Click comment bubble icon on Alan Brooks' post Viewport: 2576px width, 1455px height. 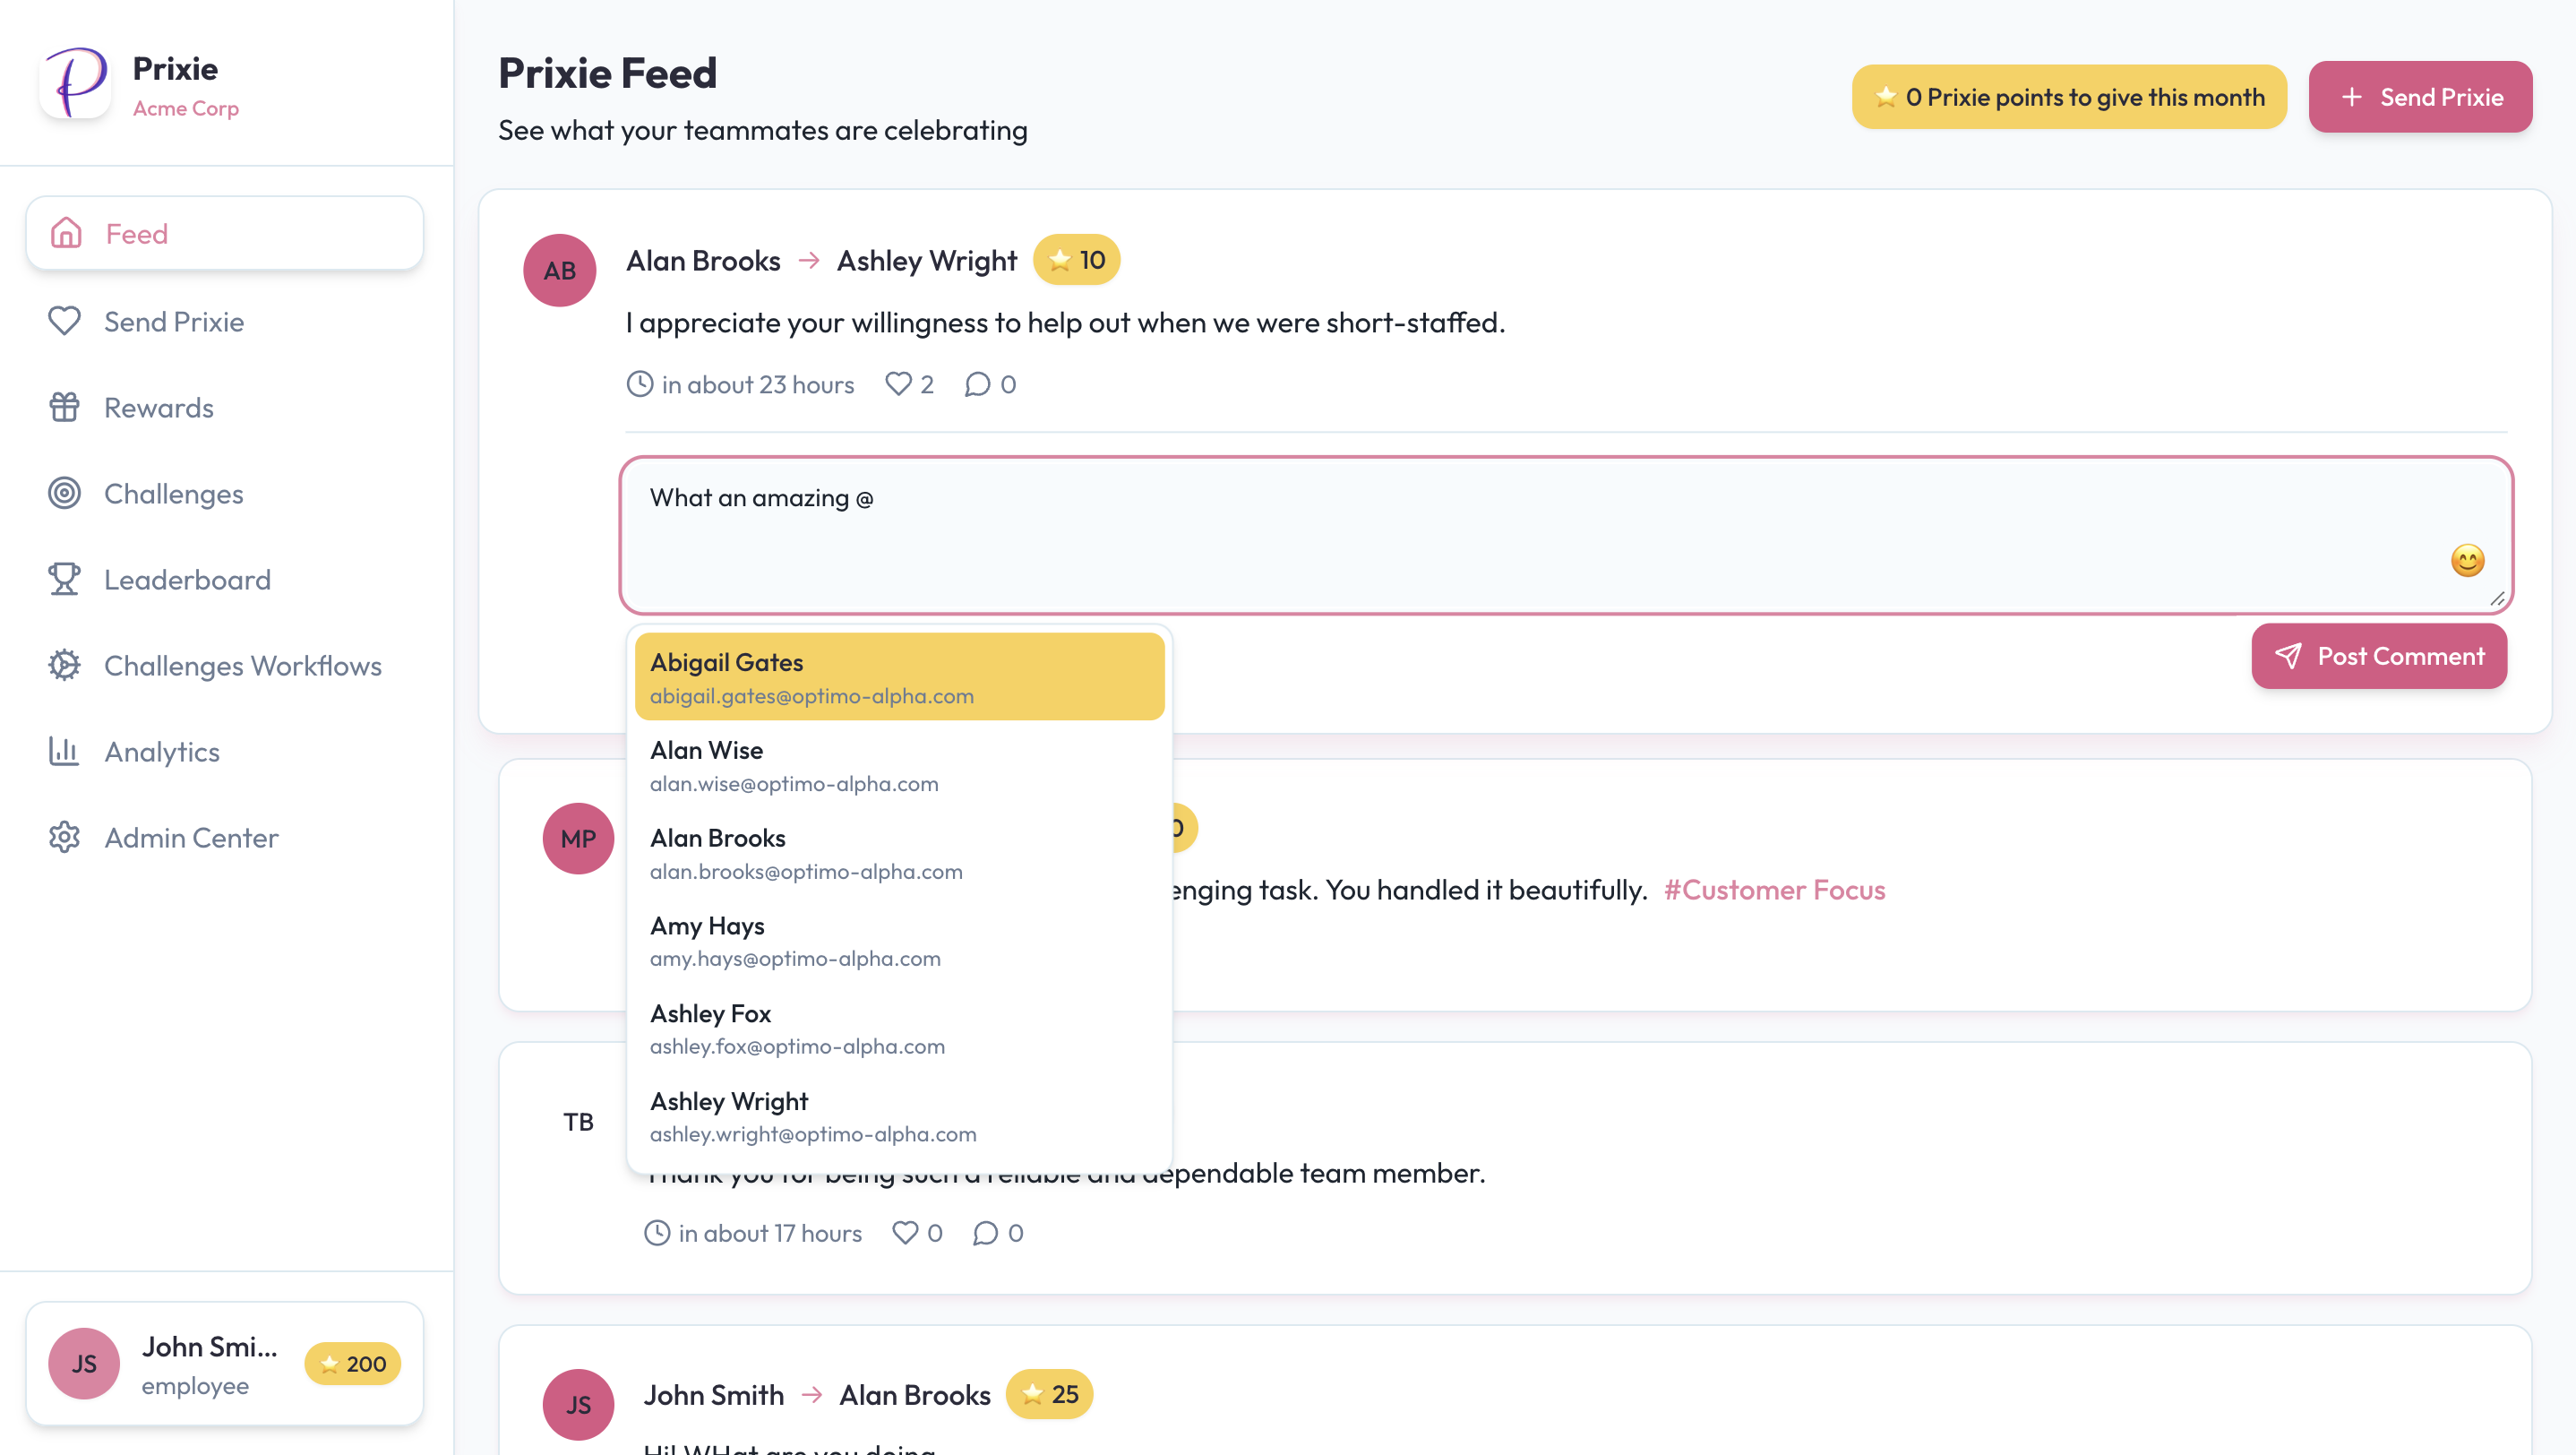pos(977,384)
